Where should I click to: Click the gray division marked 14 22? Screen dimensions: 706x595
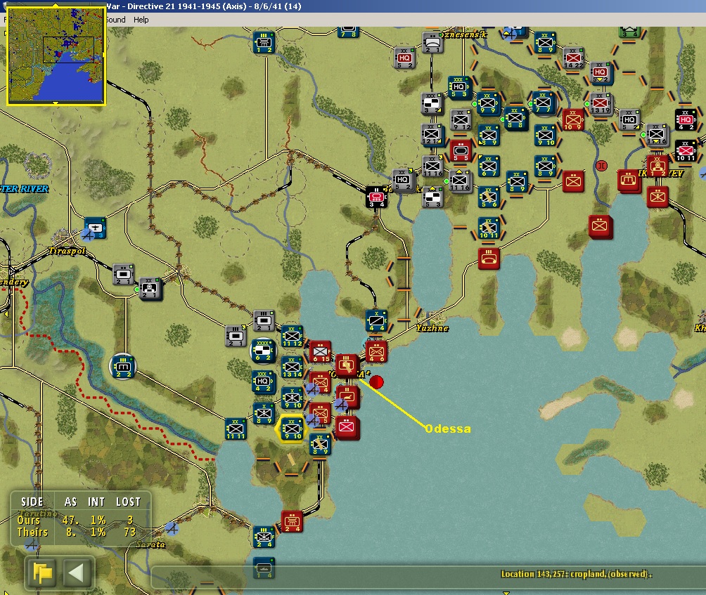coord(573,58)
